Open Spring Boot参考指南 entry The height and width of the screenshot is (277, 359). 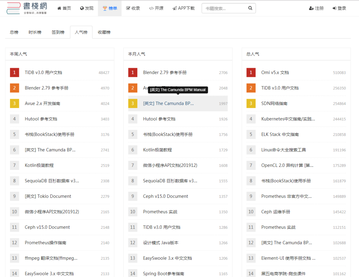[164, 274]
